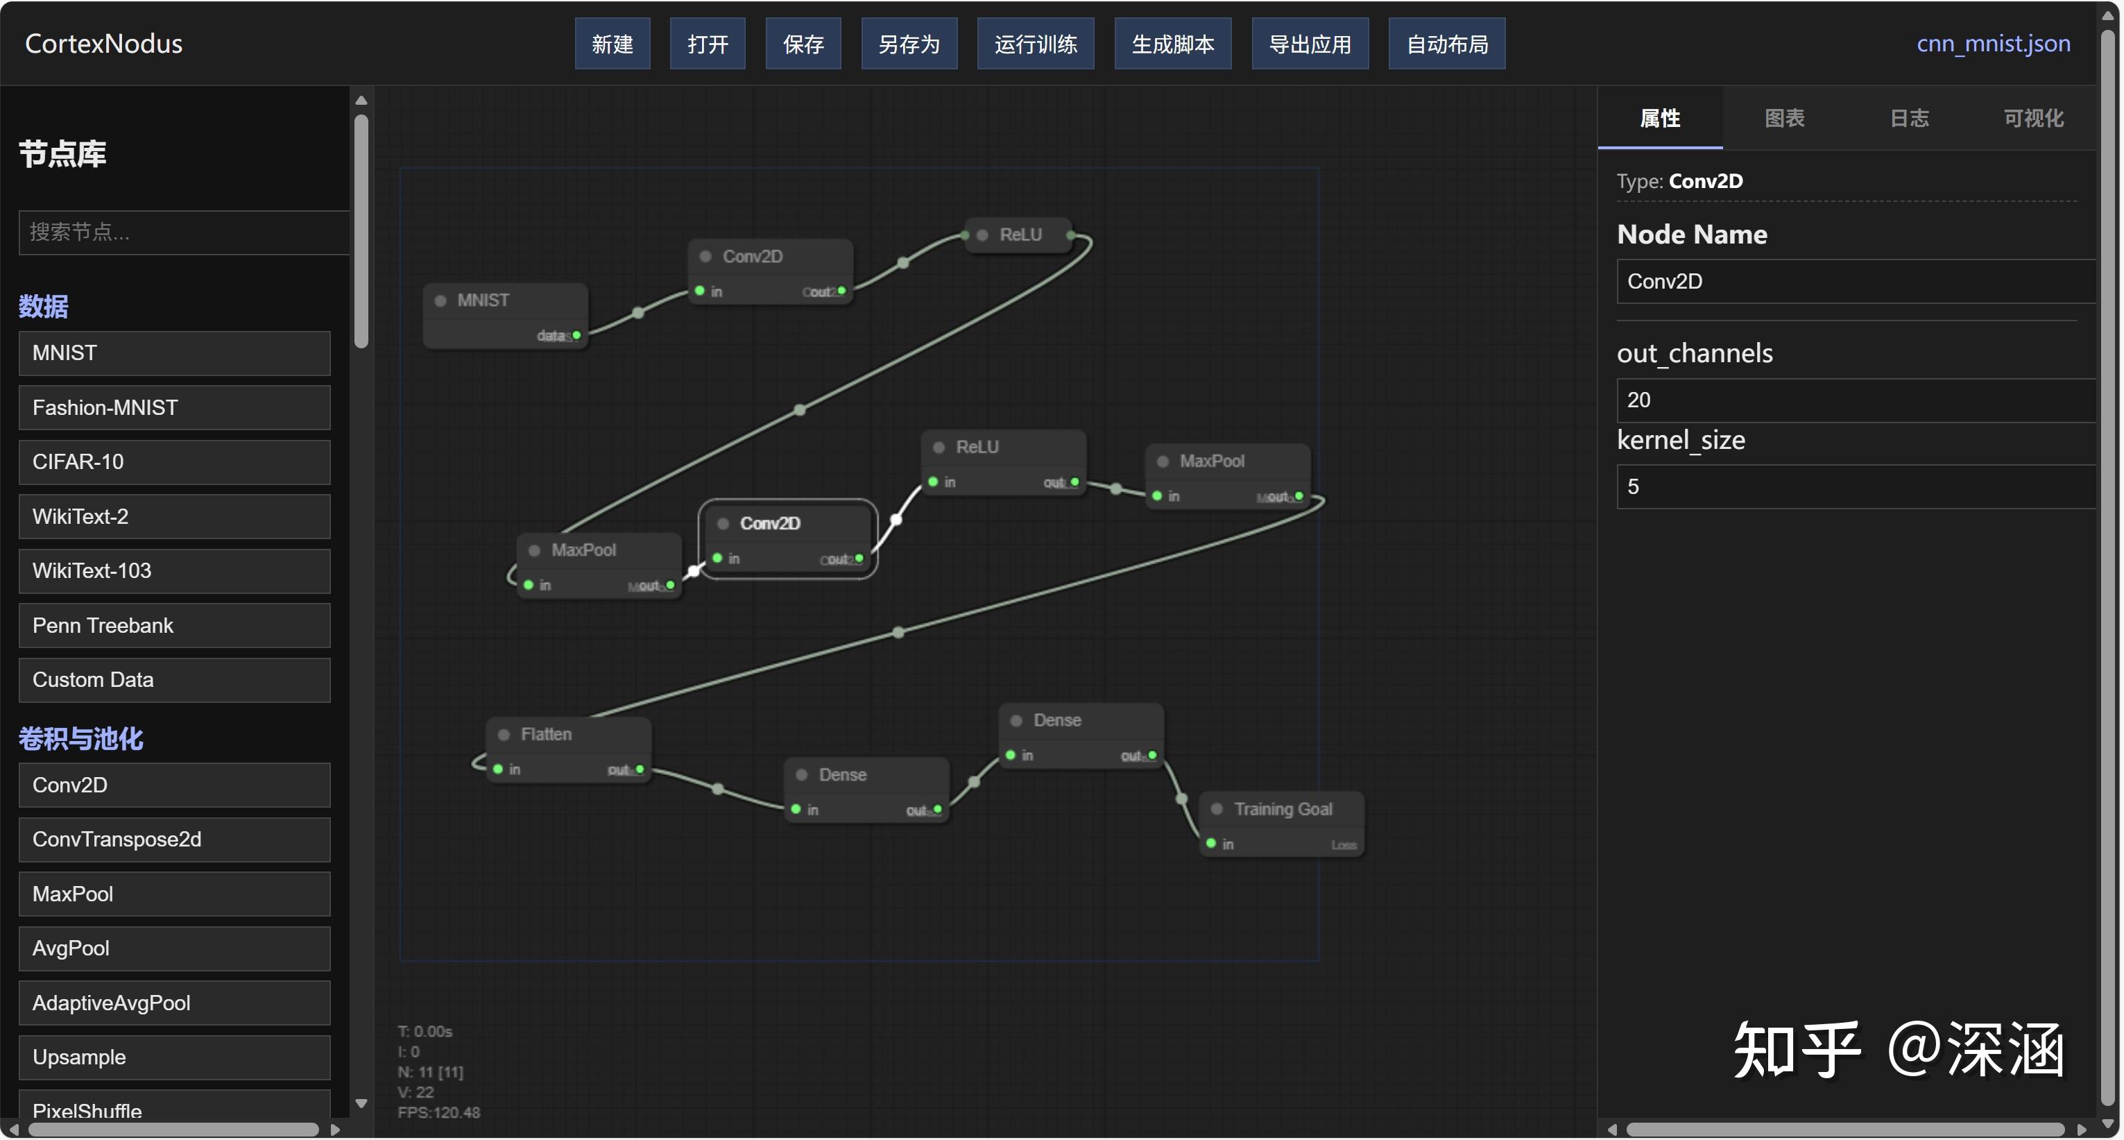Click the Training Goal node's in port

1211,844
